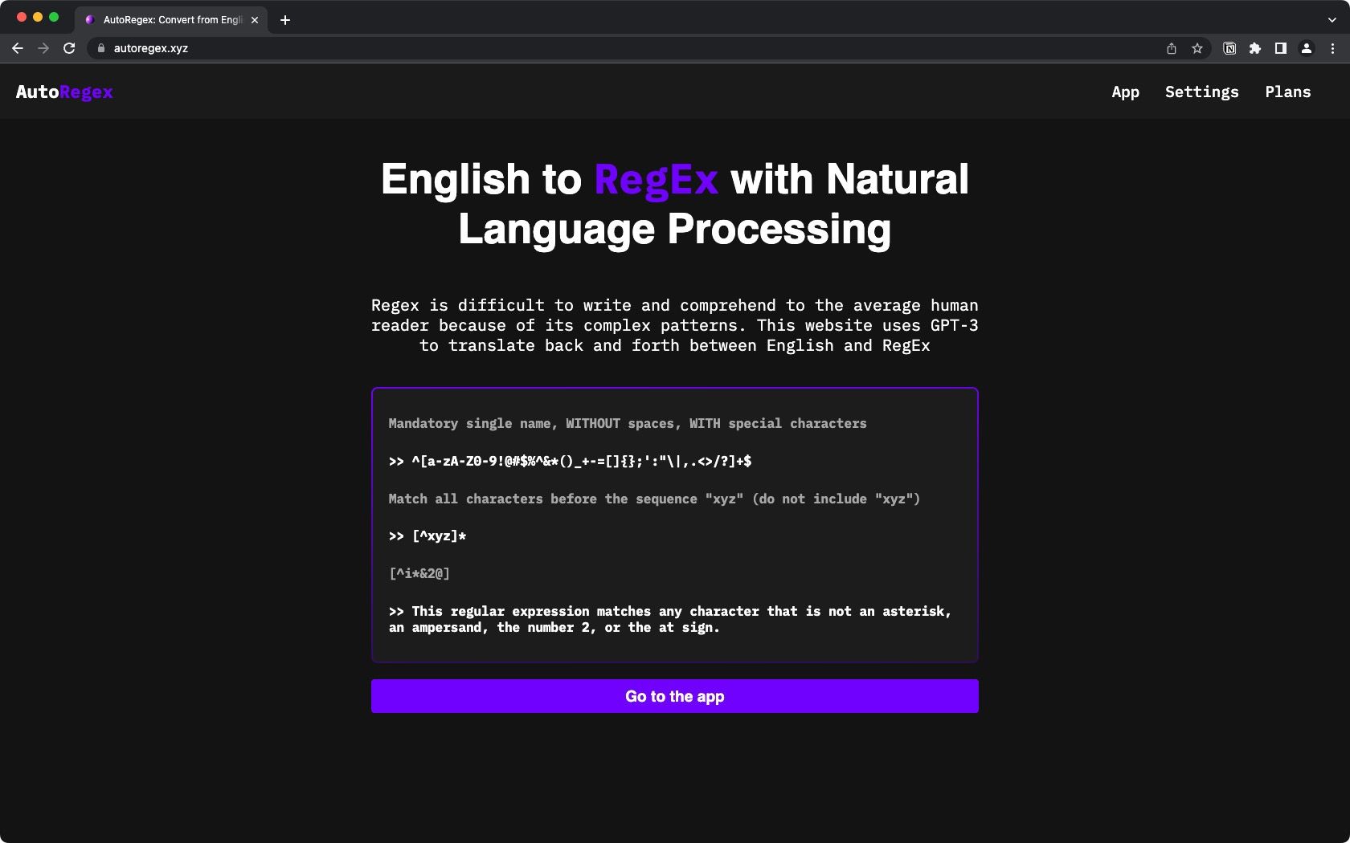This screenshot has width=1350, height=843.
Task: Bookmark this page with the star icon
Action: coord(1197,48)
